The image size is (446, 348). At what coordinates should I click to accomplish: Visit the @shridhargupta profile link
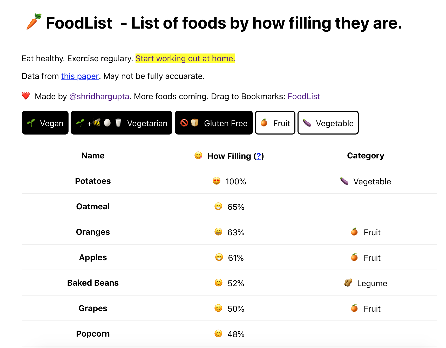(99, 96)
